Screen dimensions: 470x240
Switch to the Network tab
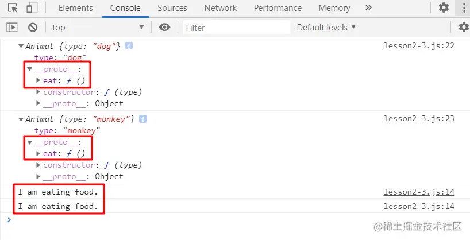coord(220,8)
